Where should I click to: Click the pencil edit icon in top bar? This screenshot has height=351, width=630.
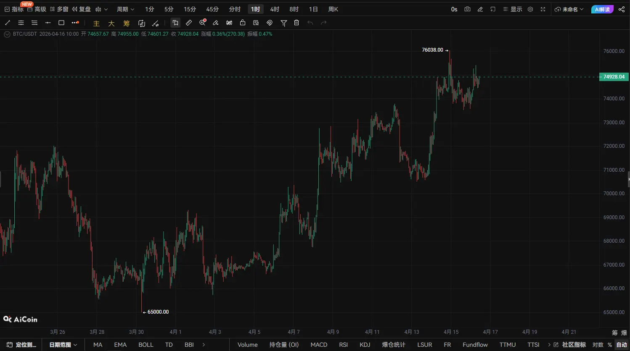480,9
